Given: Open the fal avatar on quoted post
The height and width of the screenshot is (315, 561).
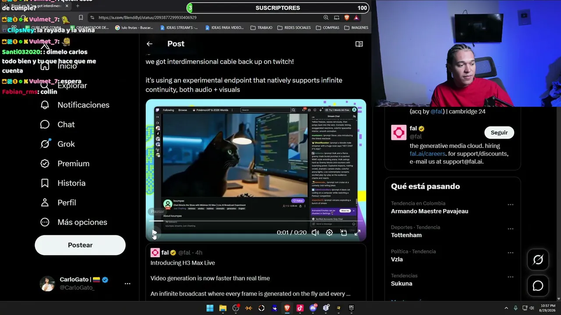Looking at the screenshot, I should point(155,252).
